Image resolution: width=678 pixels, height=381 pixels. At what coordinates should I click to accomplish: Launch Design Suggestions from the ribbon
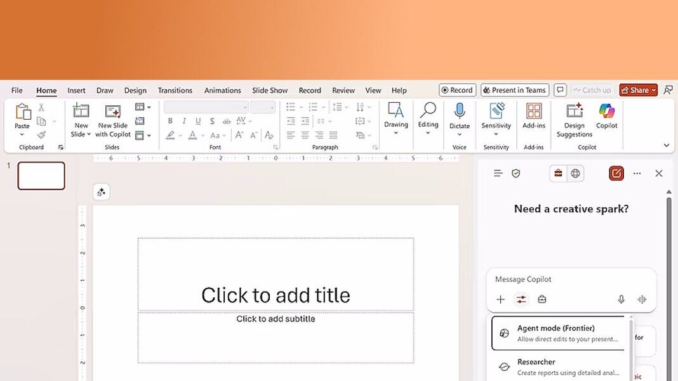pyautogui.click(x=573, y=120)
